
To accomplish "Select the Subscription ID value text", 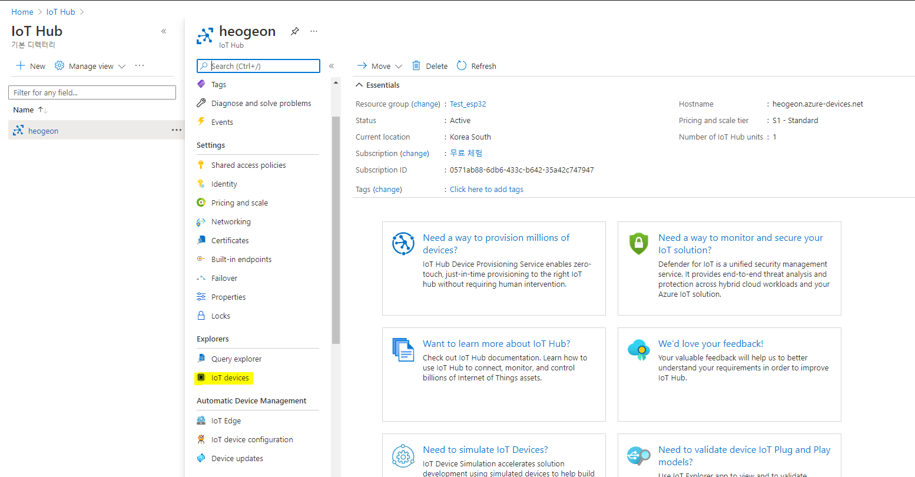I will [x=522, y=170].
